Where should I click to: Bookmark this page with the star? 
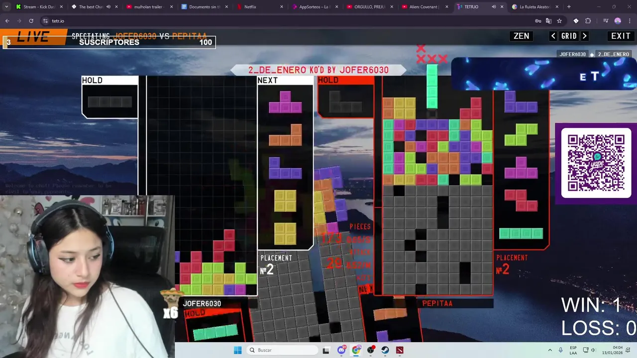[x=559, y=21]
